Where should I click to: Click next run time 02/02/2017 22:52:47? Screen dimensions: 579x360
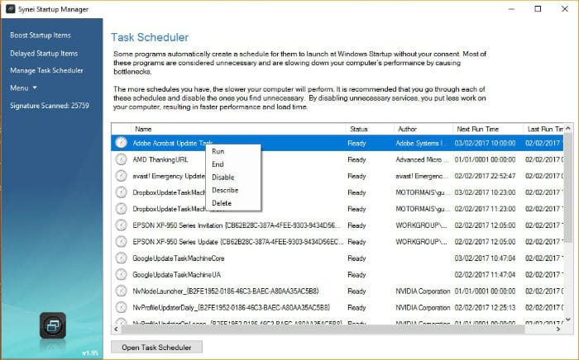coord(485,176)
